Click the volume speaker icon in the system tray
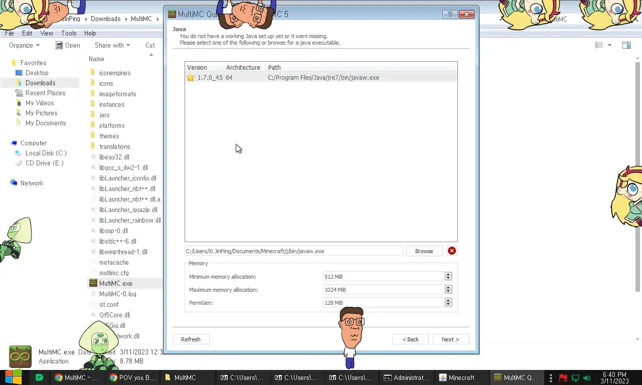The width and height of the screenshot is (642, 385). pos(587,378)
